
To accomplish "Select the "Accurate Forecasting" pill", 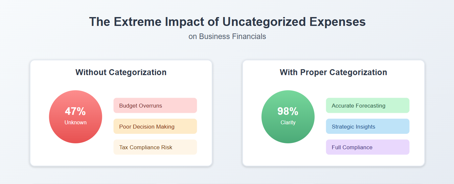I will point(367,106).
